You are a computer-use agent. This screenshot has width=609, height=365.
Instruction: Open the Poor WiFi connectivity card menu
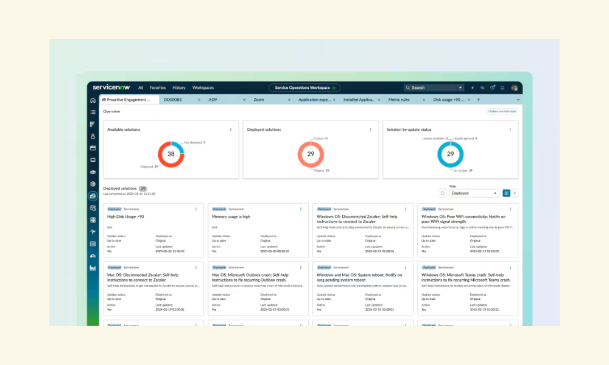(x=510, y=209)
